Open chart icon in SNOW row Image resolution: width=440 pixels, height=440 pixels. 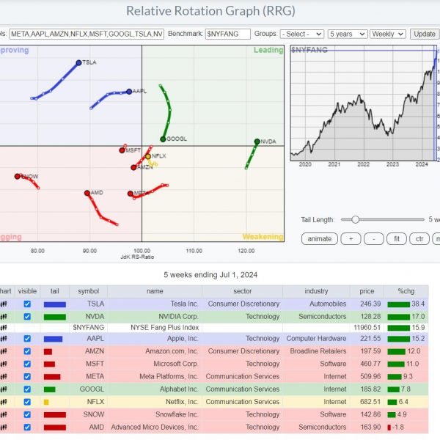point(4,414)
